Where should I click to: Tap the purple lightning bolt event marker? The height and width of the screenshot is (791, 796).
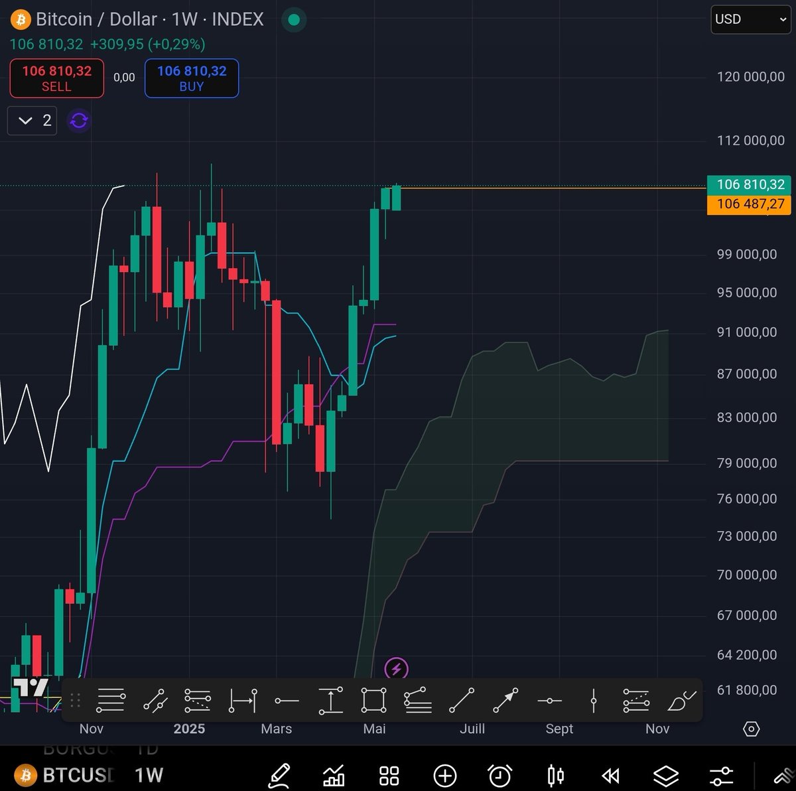[396, 669]
